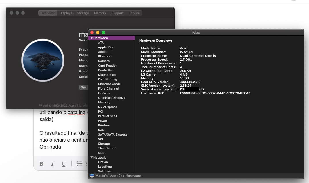The height and width of the screenshot is (183, 309).
Task: Click the Italic formatting icon
Action: tap(53, 164)
